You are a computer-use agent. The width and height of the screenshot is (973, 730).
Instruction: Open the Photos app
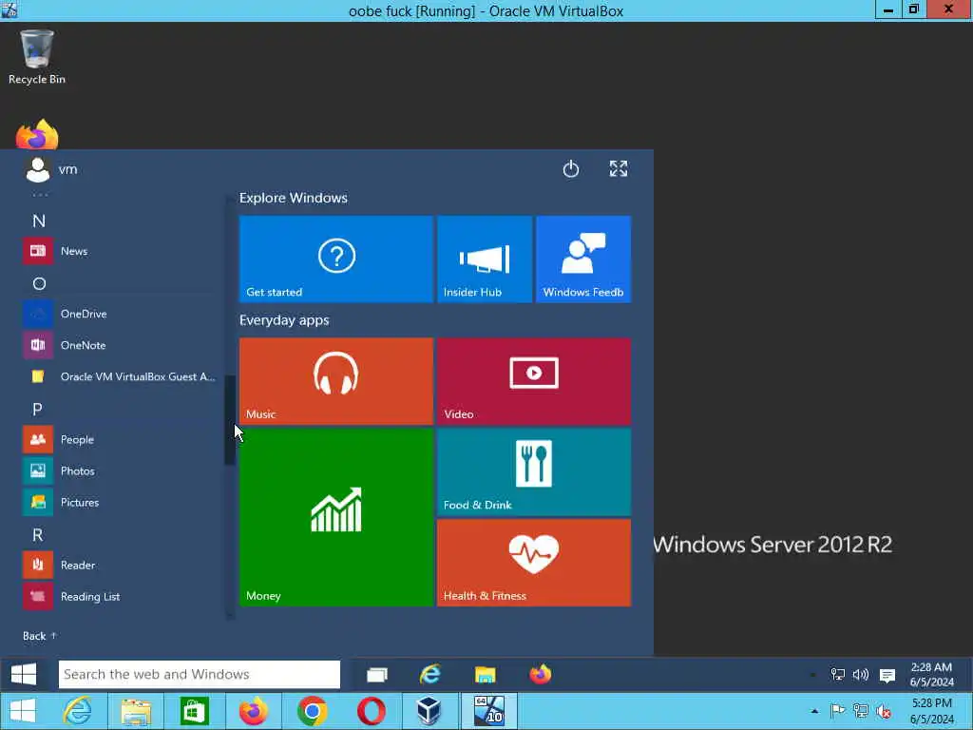(x=118, y=471)
